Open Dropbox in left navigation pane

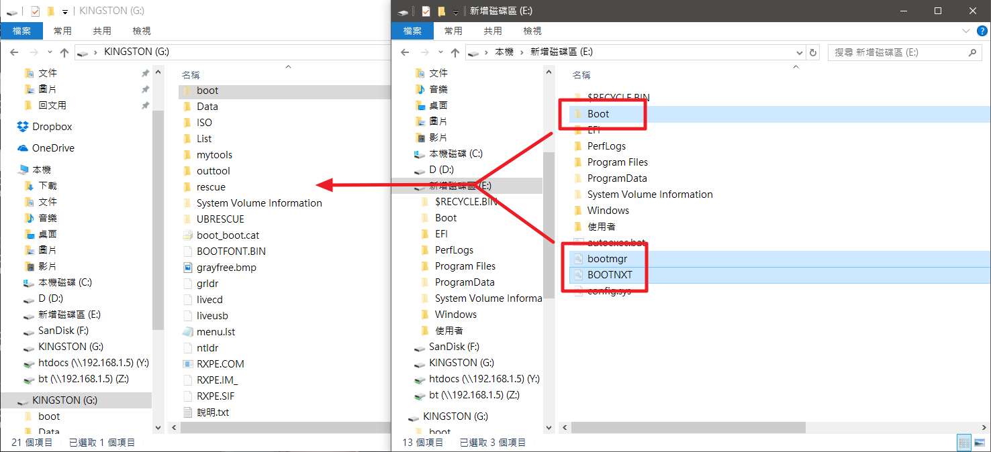pyautogui.click(x=52, y=127)
